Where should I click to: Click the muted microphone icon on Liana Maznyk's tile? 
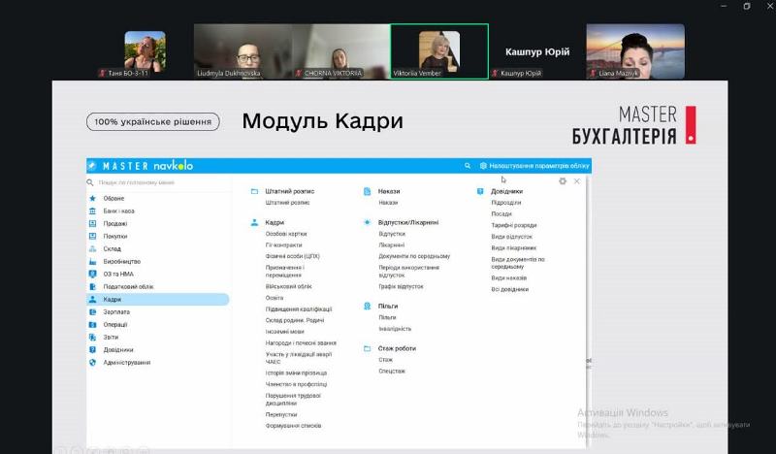click(x=593, y=74)
